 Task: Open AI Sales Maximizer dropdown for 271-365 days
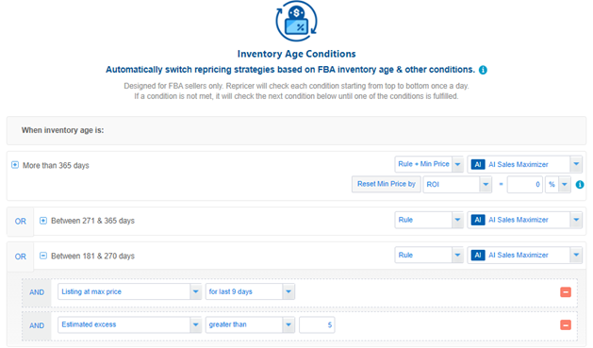pyautogui.click(x=524, y=220)
